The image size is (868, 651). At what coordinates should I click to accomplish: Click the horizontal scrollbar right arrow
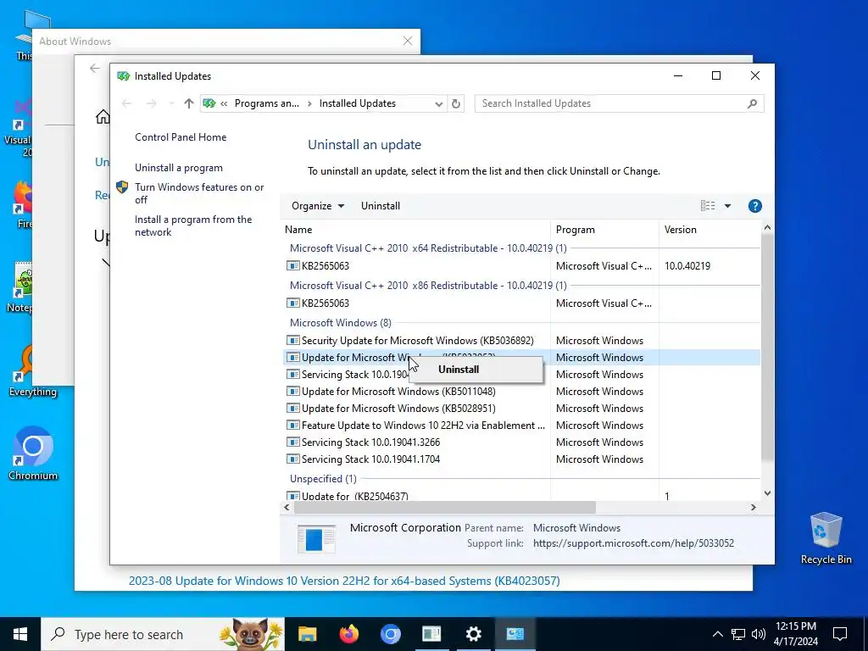click(753, 507)
